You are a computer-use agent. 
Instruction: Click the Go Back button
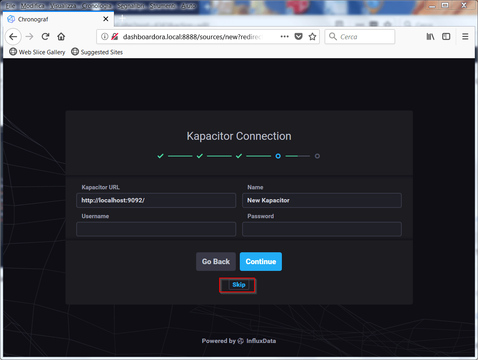(216, 262)
